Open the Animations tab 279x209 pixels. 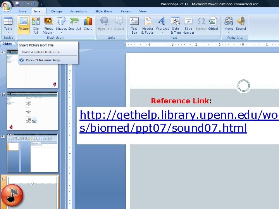78,11
